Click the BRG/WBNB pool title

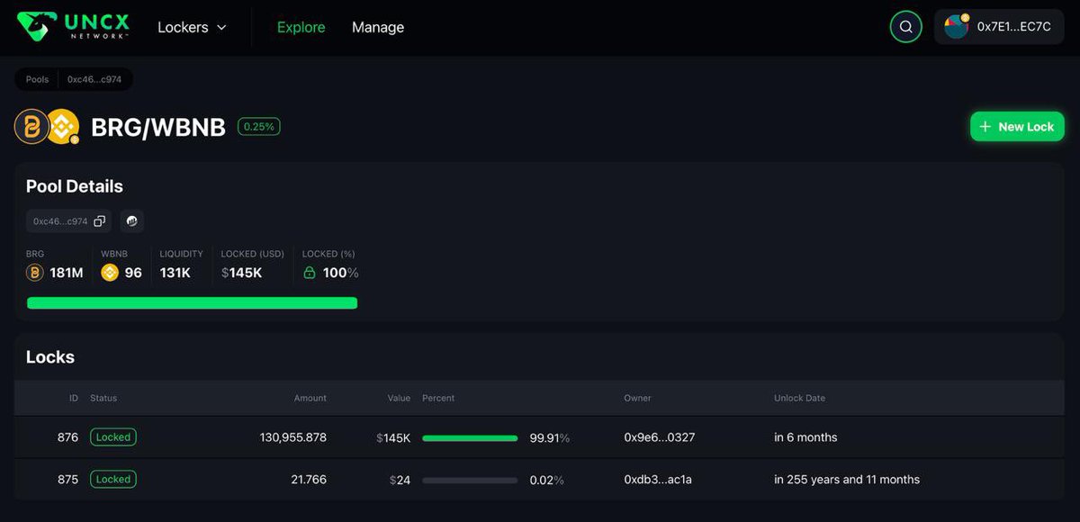coord(158,128)
